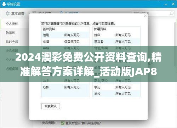Click the 英文名 label
The width and height of the screenshot is (177, 128).
[99, 42]
